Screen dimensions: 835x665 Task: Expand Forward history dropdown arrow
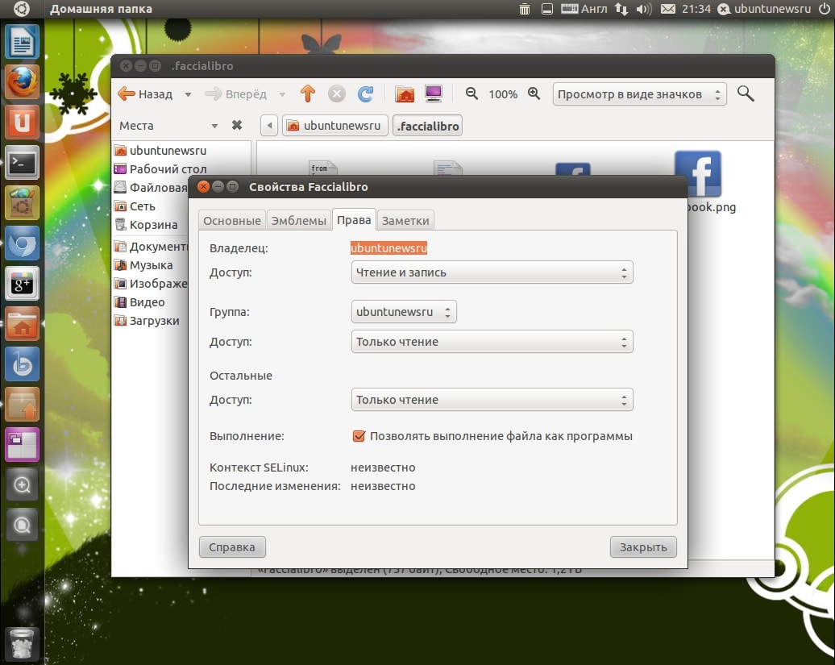[x=282, y=95]
